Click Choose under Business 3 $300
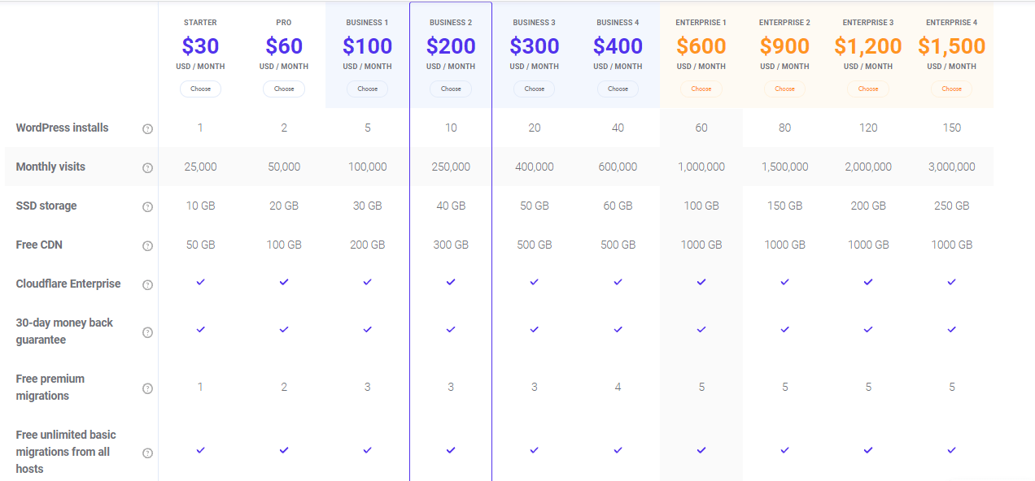The height and width of the screenshot is (481, 1035). click(x=535, y=89)
